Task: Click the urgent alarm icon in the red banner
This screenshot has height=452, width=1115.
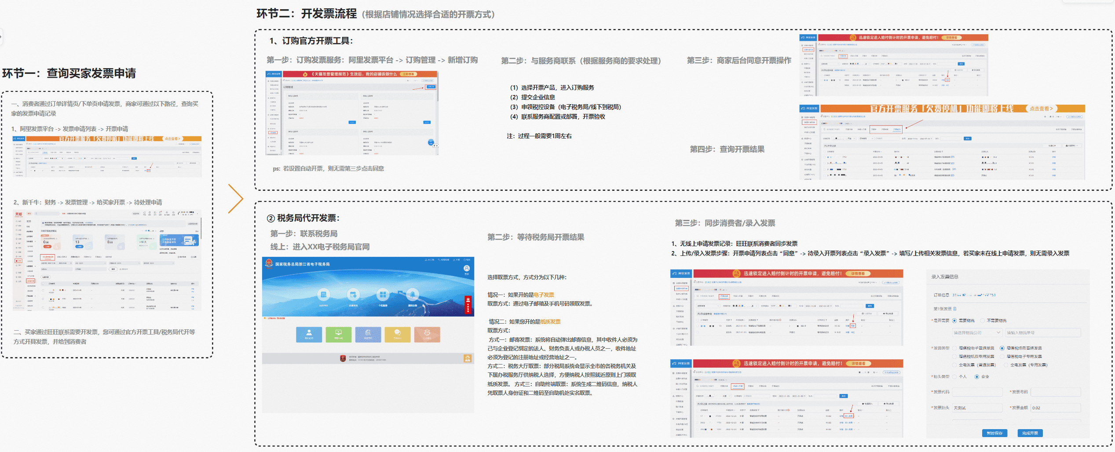Action: click(737, 273)
